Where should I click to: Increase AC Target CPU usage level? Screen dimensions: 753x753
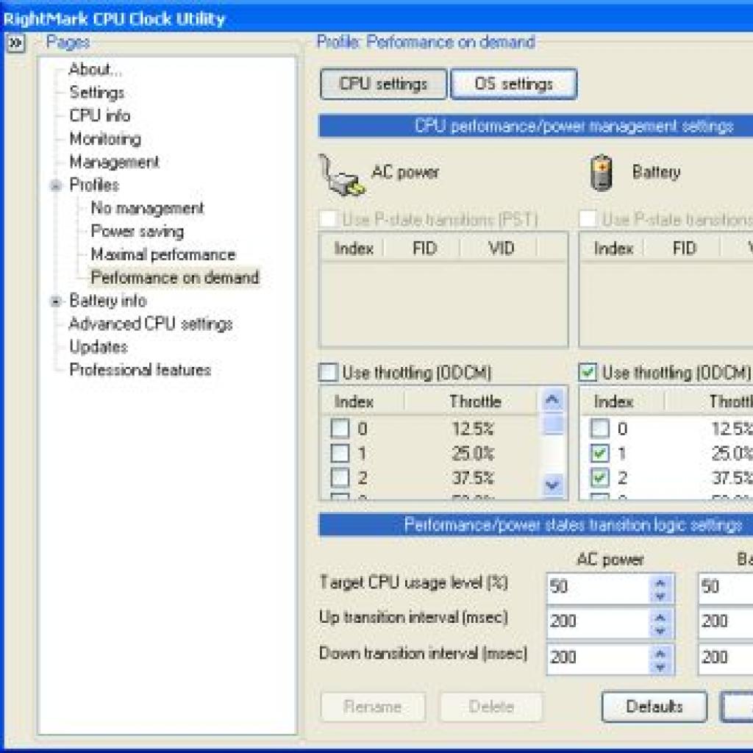[661, 582]
